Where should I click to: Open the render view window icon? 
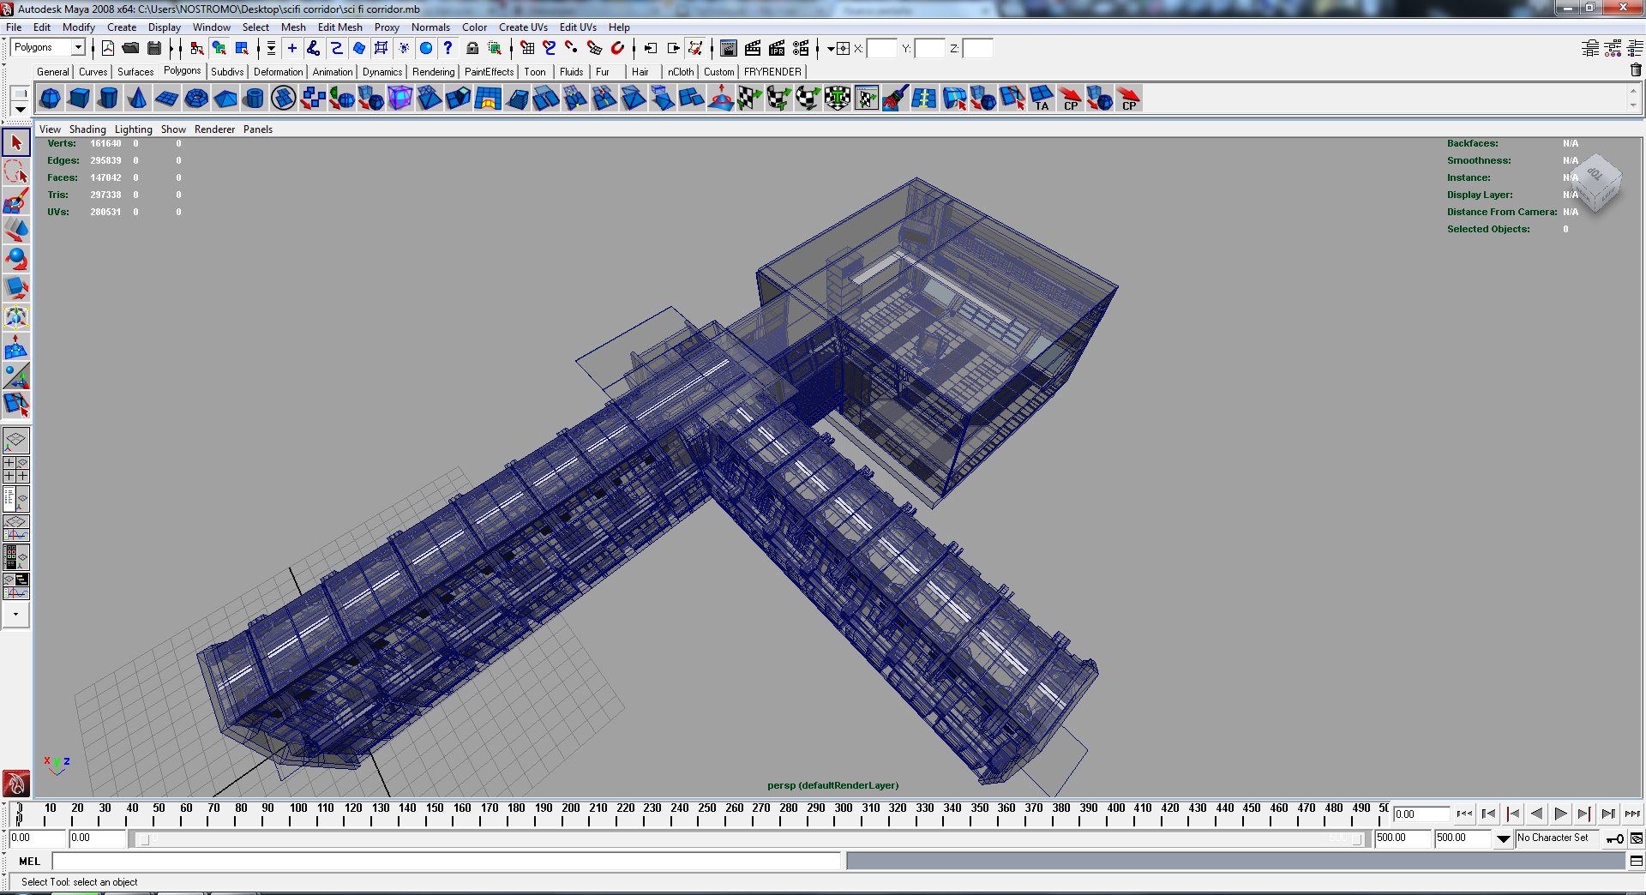point(729,48)
